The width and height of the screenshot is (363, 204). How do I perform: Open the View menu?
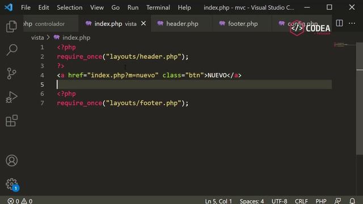[x=97, y=7]
